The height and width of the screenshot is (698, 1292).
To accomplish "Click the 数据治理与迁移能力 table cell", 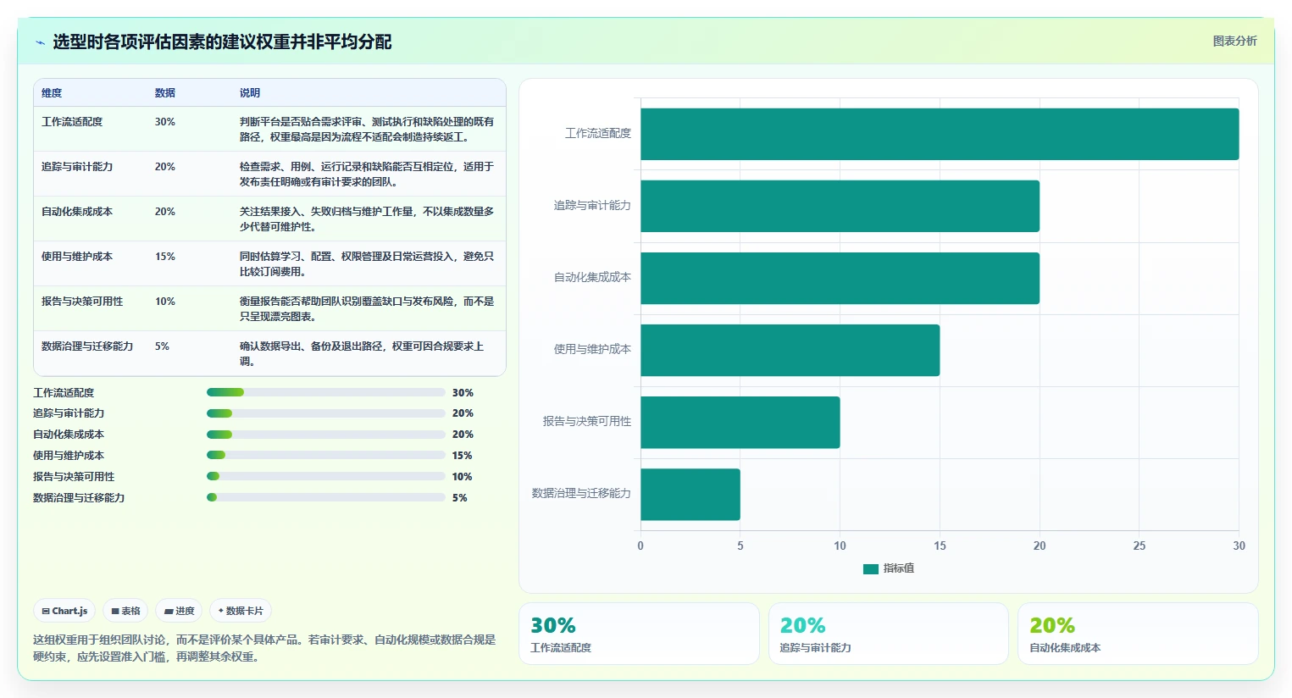I will click(87, 346).
